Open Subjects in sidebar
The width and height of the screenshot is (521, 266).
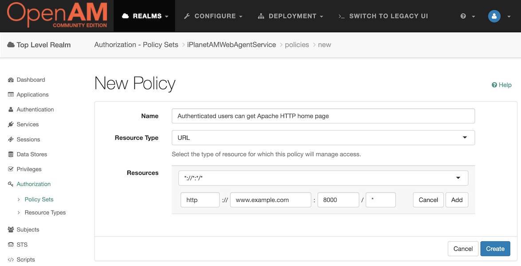click(28, 230)
